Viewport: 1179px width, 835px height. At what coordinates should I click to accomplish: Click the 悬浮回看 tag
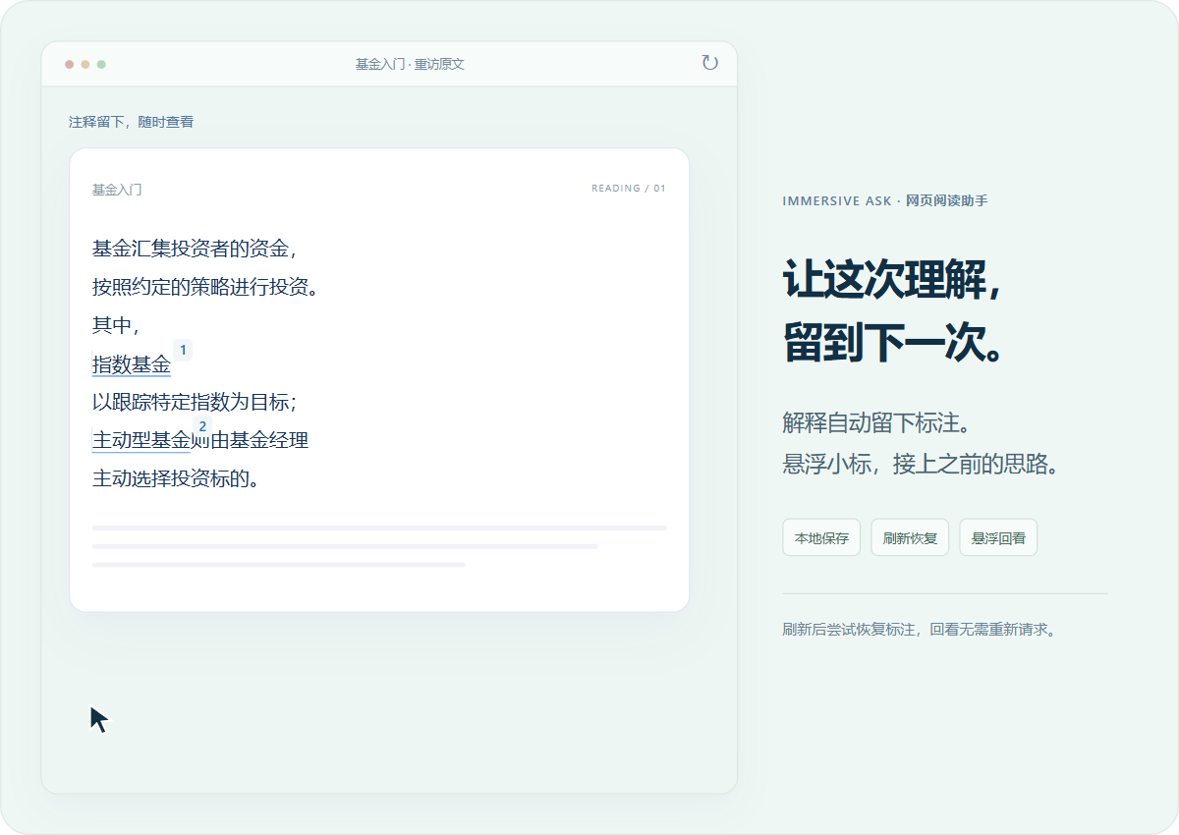(x=998, y=537)
